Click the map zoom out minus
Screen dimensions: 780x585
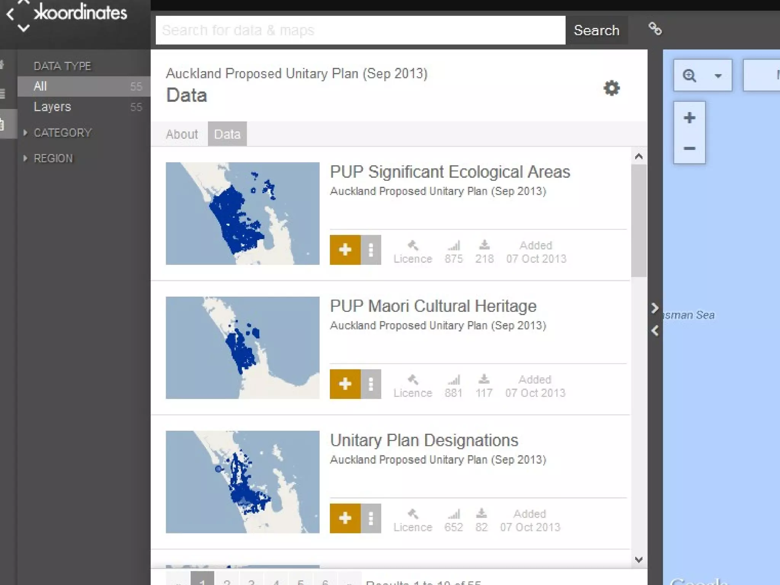coord(689,148)
